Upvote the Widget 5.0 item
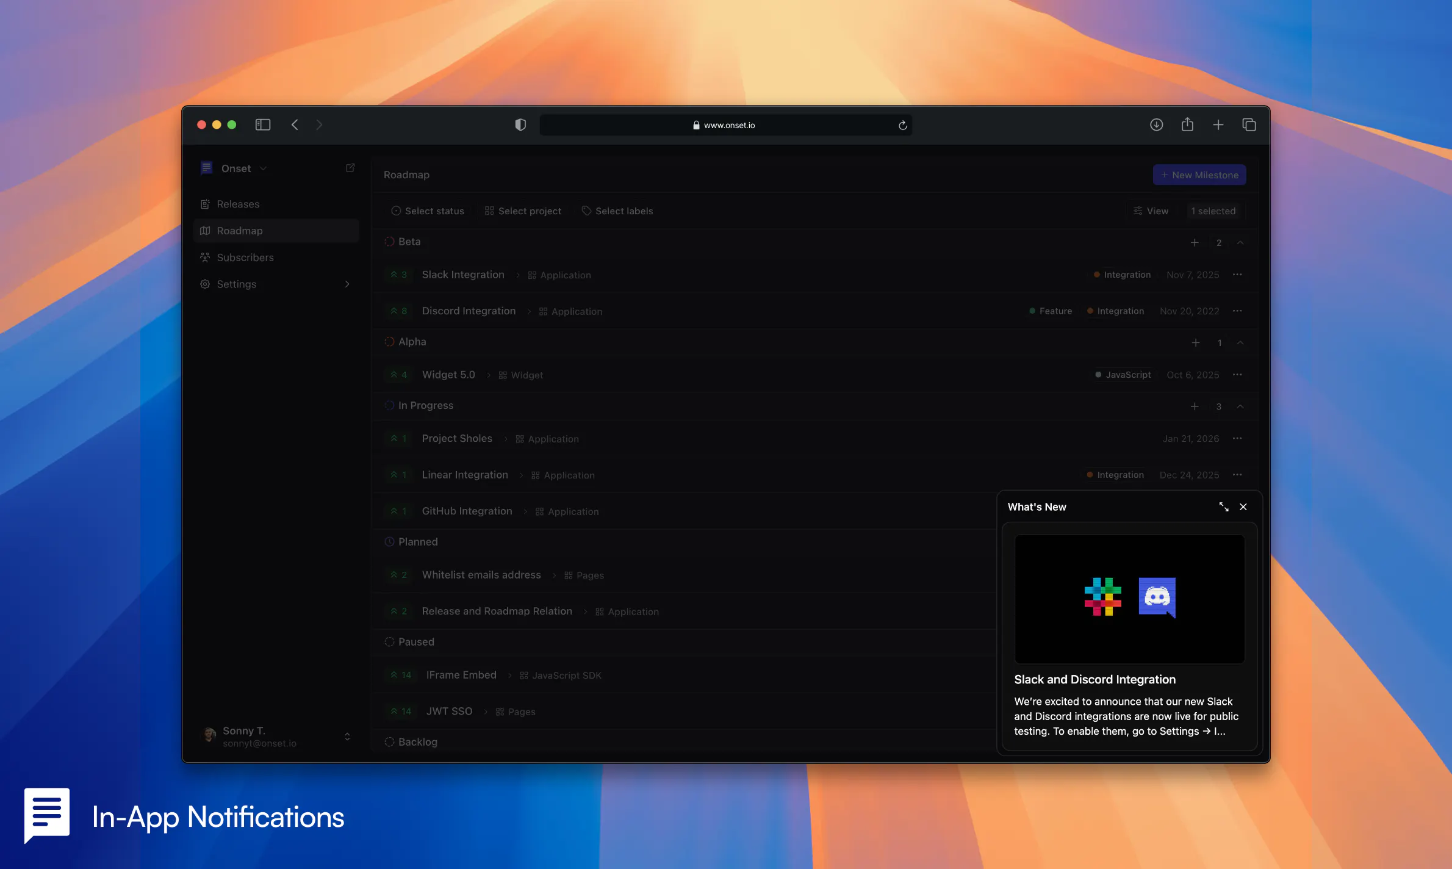The height and width of the screenshot is (869, 1452). pos(399,375)
